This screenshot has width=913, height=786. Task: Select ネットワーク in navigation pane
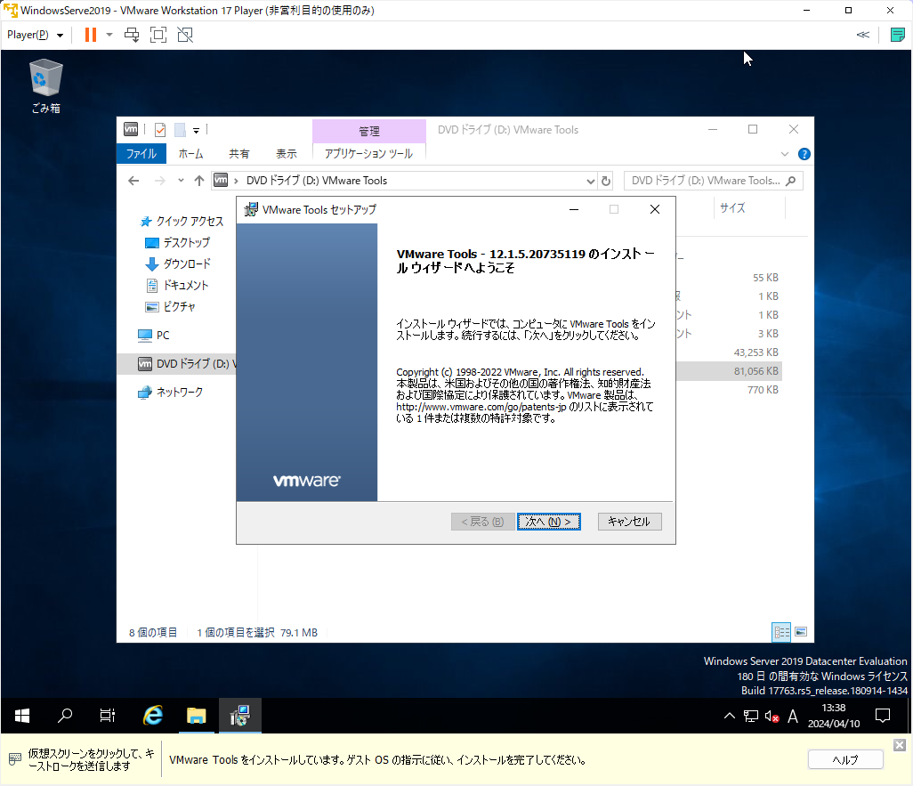171,393
